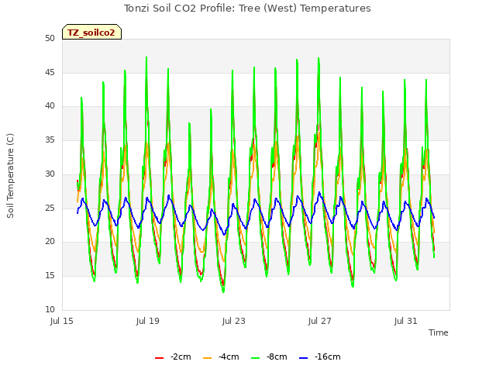Viewport: 496px width, 372px height.
Task: Click the red -2cm legend swatch
Action: [x=159, y=358]
